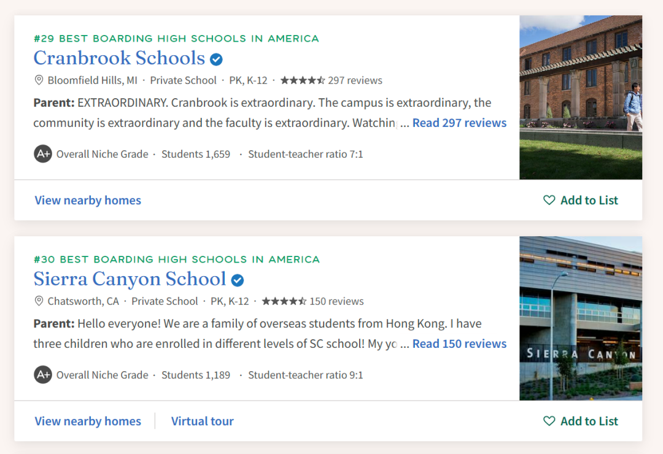Click Student-teacher ratio 9:1 text
This screenshot has height=454, width=663.
coord(305,375)
